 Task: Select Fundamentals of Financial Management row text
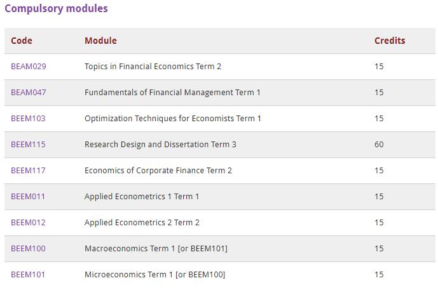click(172, 93)
